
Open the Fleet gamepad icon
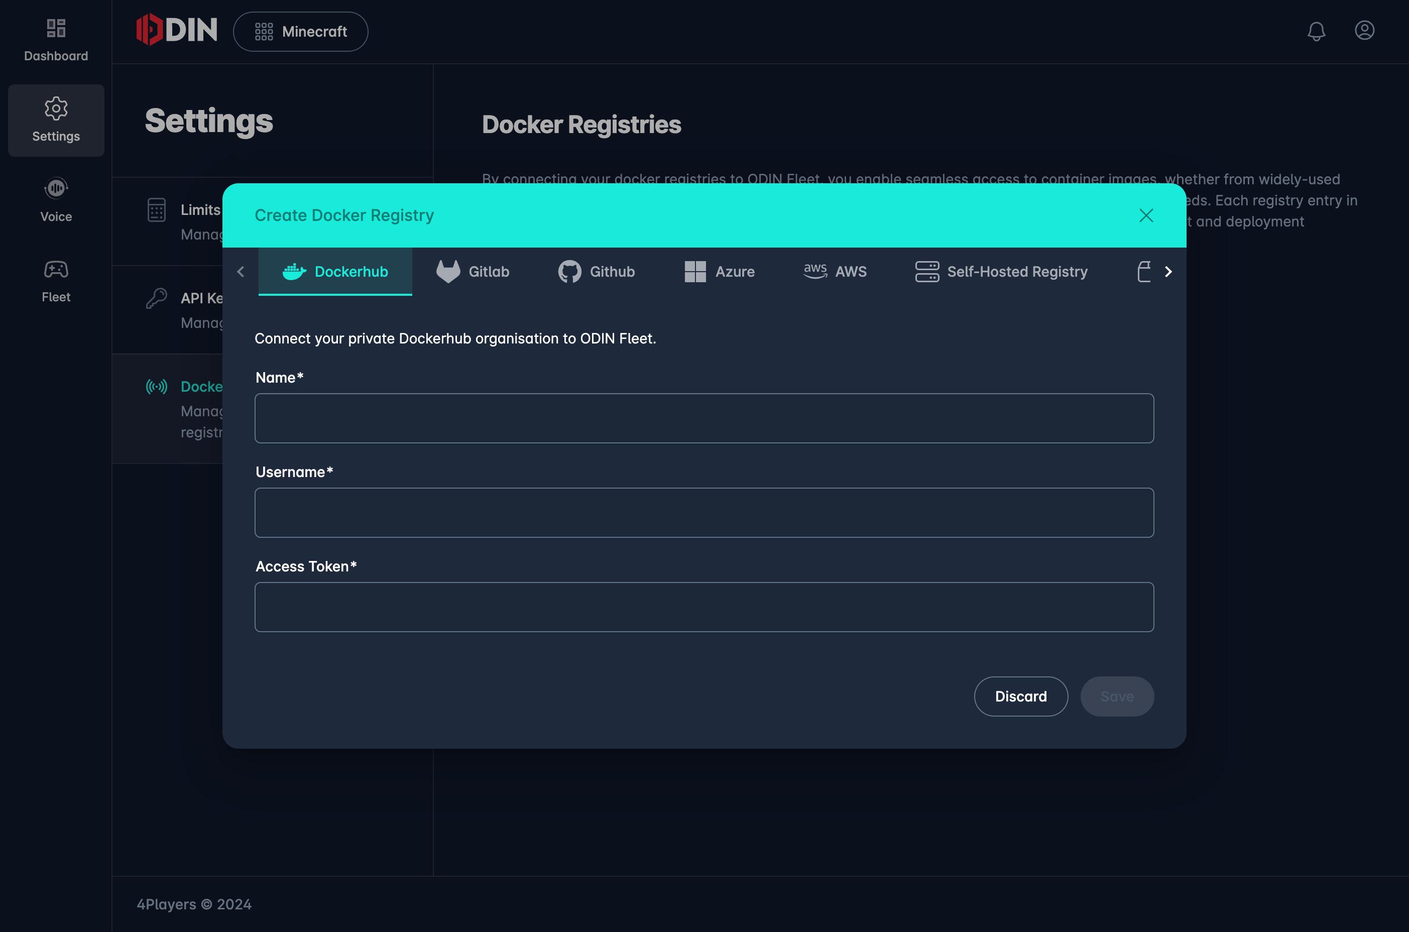56,269
